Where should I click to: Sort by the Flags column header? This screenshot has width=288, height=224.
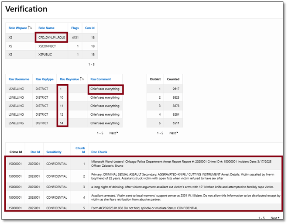75,28
